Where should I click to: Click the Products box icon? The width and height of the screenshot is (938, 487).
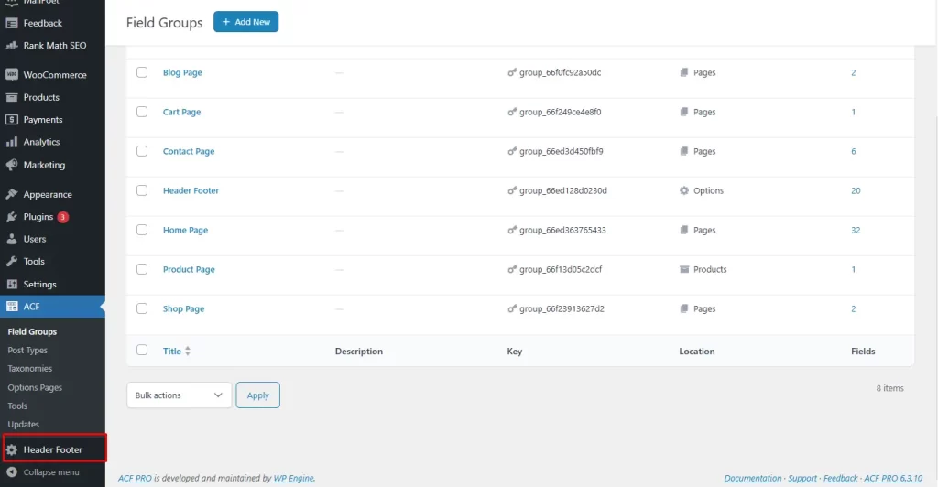pos(11,97)
